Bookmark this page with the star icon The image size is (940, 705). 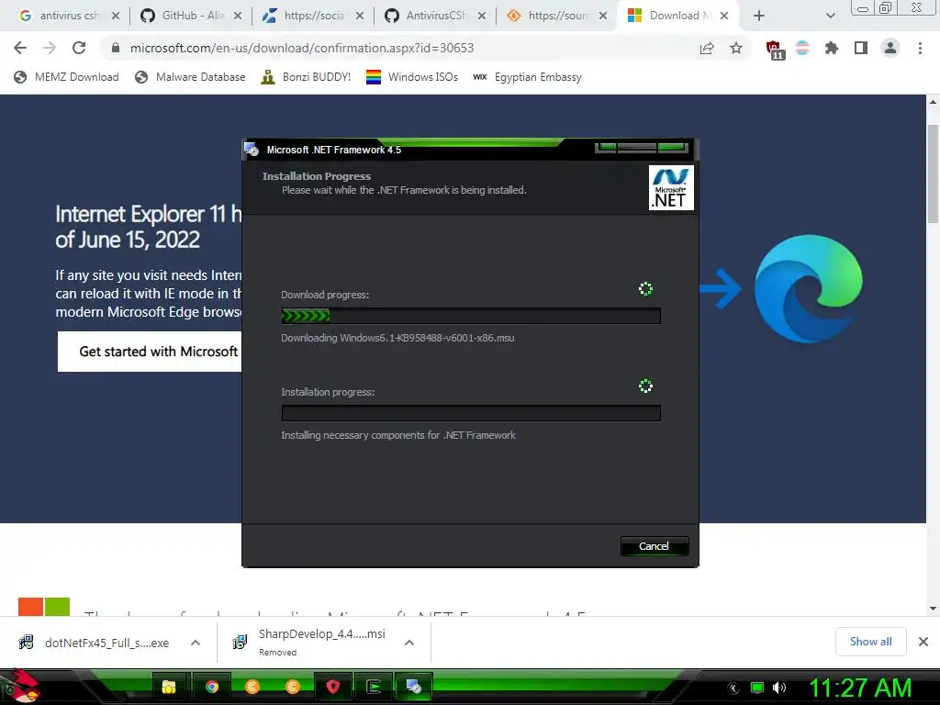pyautogui.click(x=736, y=48)
